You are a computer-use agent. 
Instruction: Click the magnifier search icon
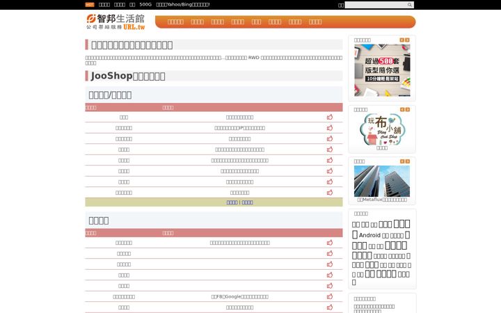point(410,5)
